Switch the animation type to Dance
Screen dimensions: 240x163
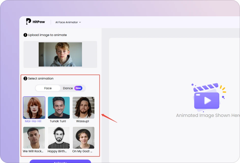pyautogui.click(x=68, y=88)
